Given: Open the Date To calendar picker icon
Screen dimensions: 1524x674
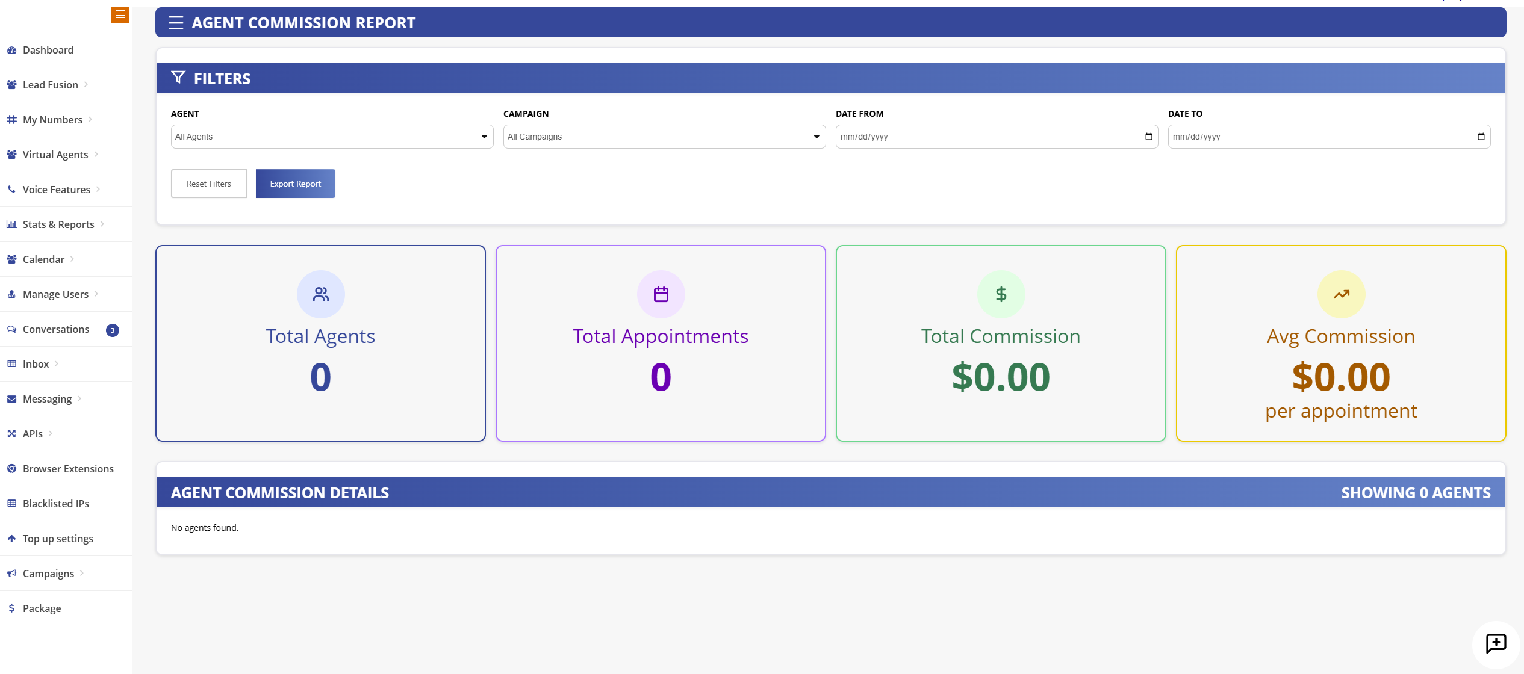Looking at the screenshot, I should pos(1481,137).
